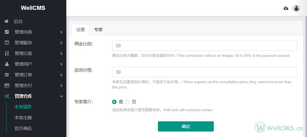307x137 pixels.
Task: Collapse the 管理仓库 chevron
Action: point(61,96)
